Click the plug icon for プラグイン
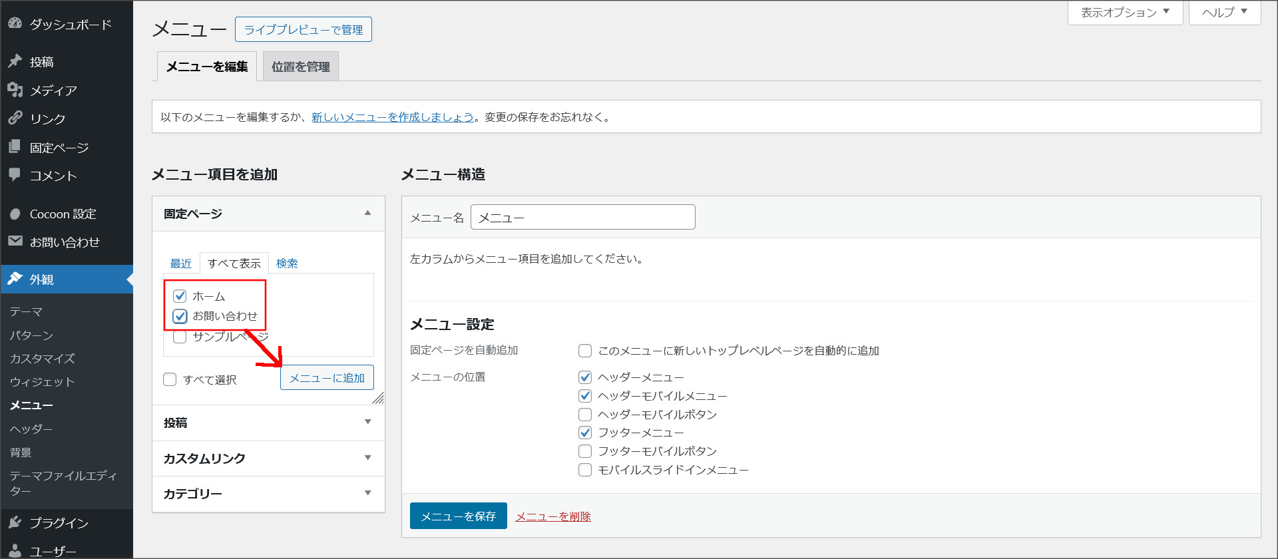 point(15,522)
